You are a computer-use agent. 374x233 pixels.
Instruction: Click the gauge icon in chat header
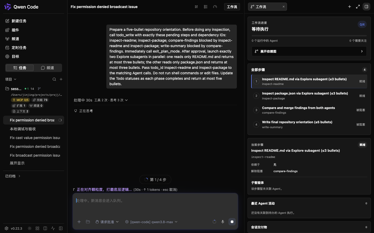pyautogui.click(x=215, y=7)
